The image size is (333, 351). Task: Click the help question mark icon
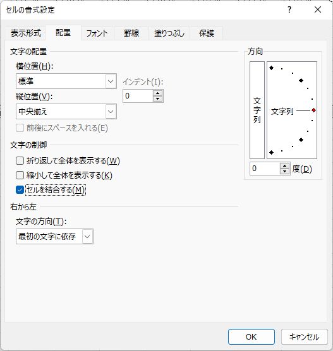(289, 9)
